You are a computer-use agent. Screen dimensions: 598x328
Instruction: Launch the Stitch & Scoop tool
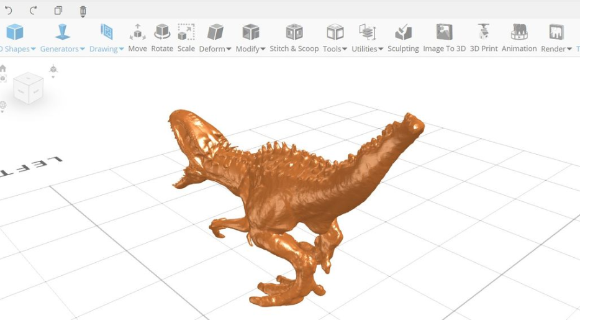point(294,38)
